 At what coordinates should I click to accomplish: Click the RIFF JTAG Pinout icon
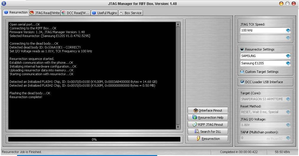195,125
